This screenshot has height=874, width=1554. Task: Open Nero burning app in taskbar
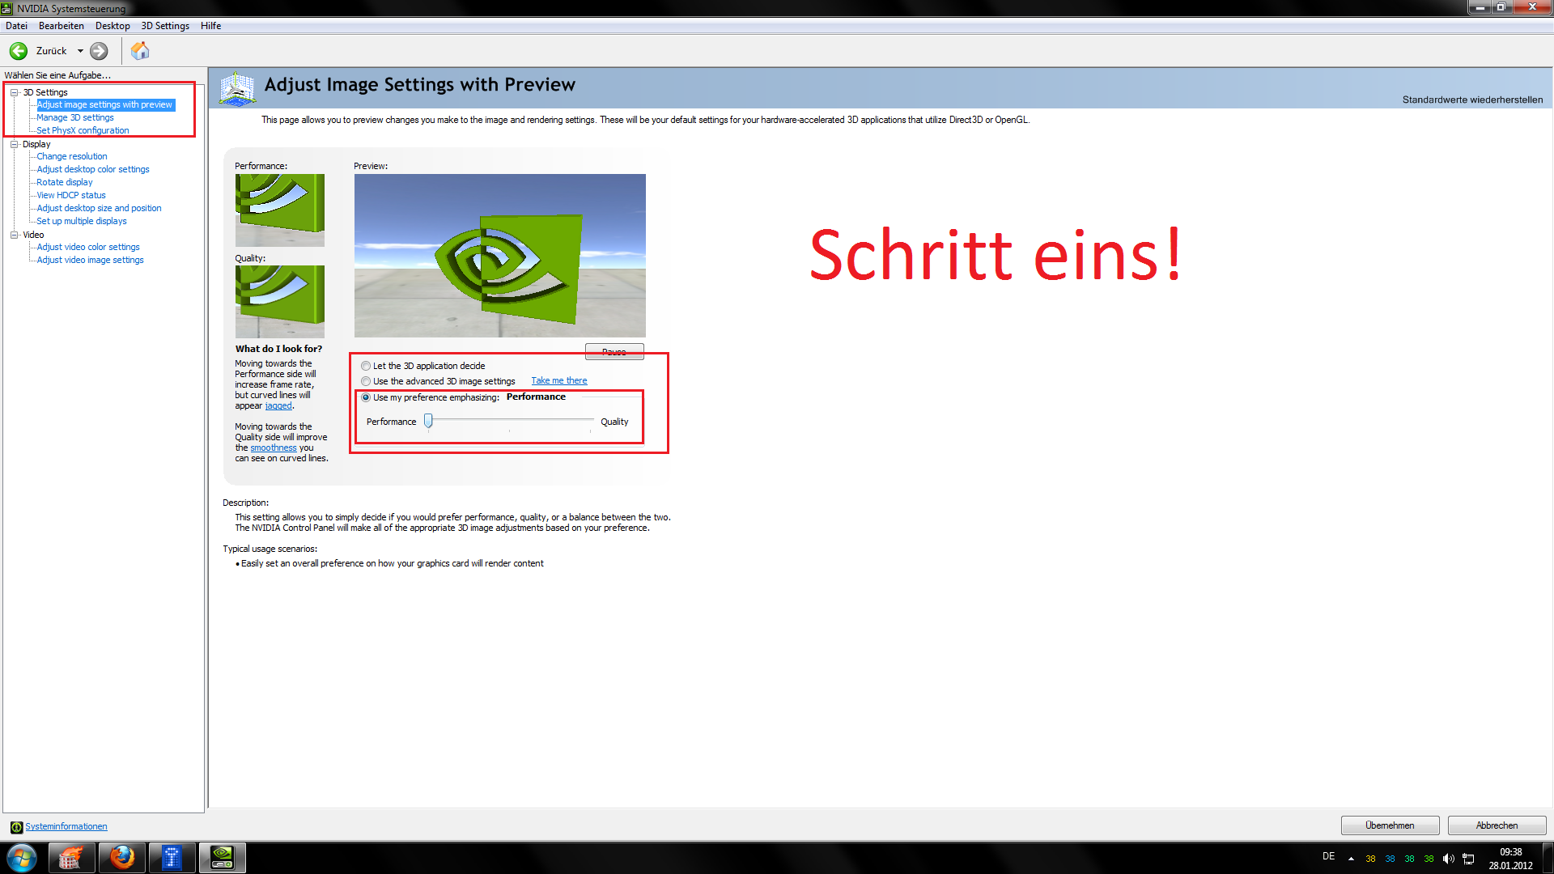[71, 857]
